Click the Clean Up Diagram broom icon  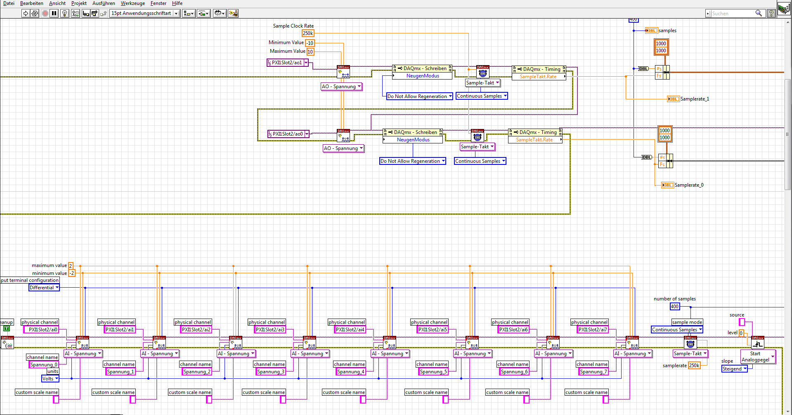coord(233,13)
